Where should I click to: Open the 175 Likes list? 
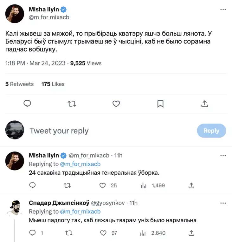click(x=53, y=84)
